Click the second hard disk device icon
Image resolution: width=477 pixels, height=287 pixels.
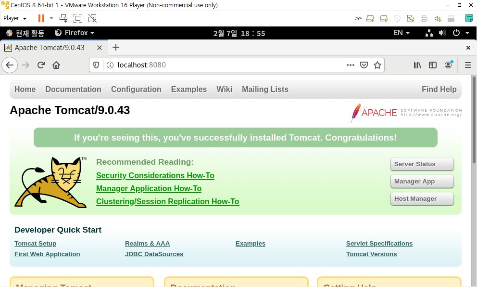pyautogui.click(x=384, y=19)
